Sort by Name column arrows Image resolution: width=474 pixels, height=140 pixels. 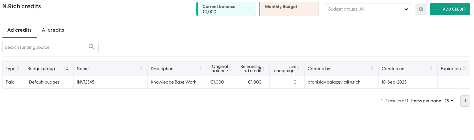[x=141, y=68]
